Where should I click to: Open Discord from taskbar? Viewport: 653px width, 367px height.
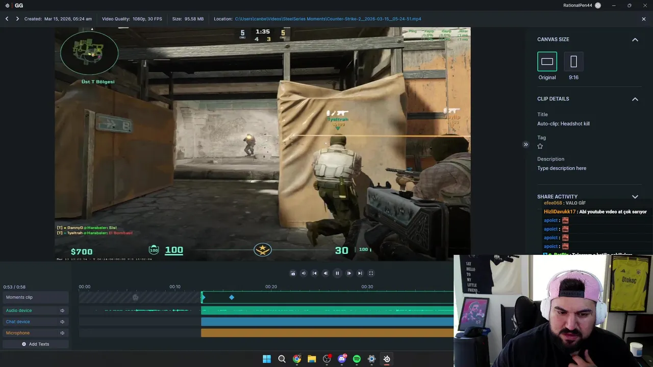[342, 359]
